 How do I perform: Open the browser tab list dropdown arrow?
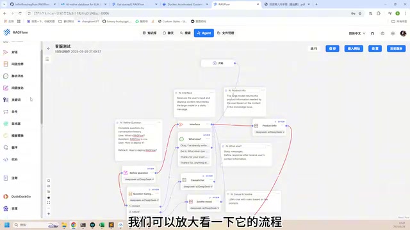pos(4,4)
